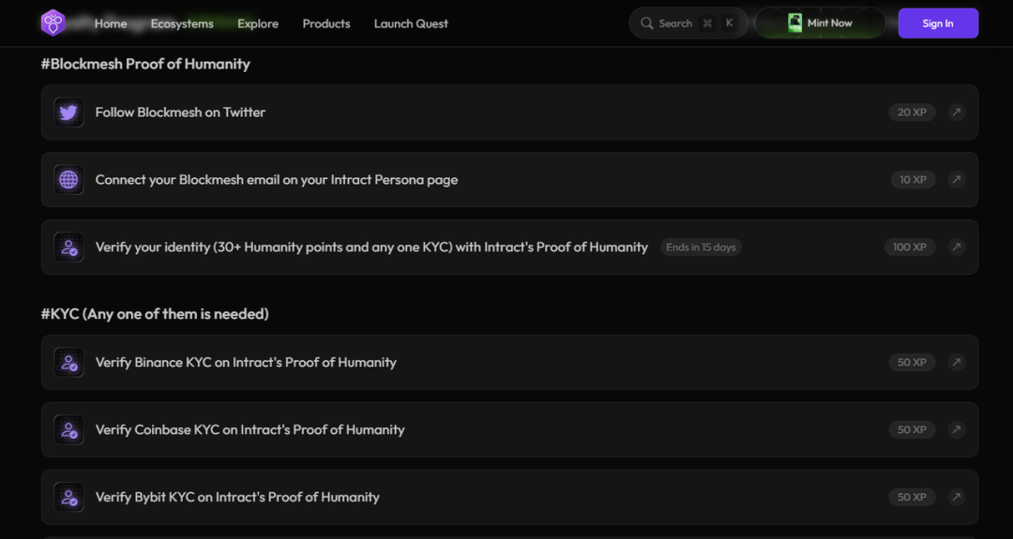Viewport: 1013px width, 539px height.
Task: Open the Ecosystems menu
Action: [x=182, y=23]
